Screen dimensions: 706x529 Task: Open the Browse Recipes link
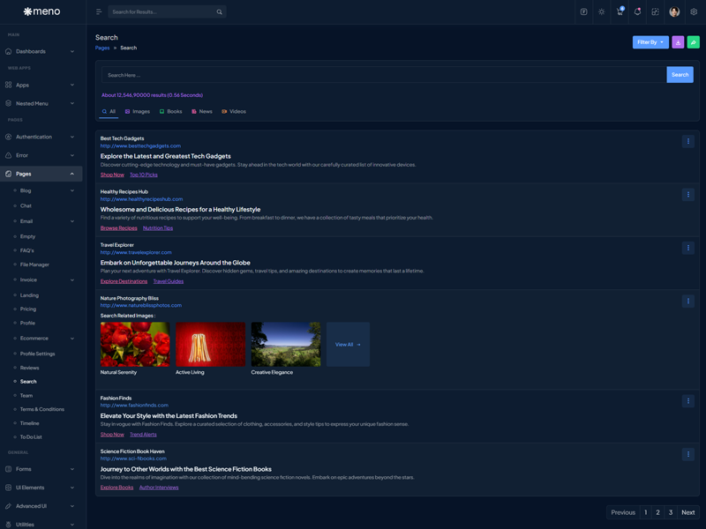tap(118, 228)
